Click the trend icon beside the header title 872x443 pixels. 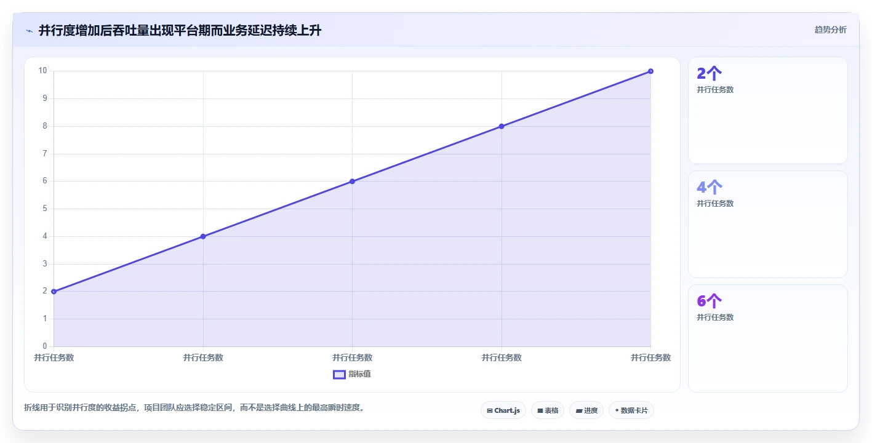[x=29, y=31]
